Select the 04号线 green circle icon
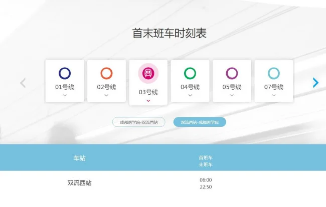This screenshot has height=207, width=326. pos(190,73)
